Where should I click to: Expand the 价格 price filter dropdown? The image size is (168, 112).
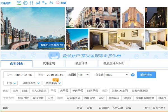point(10,83)
